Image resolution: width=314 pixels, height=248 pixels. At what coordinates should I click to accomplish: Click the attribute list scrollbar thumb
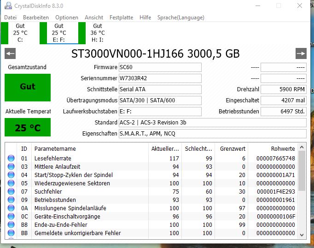pyautogui.click(x=302, y=171)
